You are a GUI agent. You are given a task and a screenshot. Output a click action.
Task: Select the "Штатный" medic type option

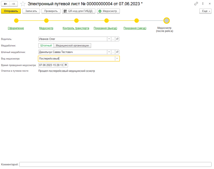coord(46,46)
